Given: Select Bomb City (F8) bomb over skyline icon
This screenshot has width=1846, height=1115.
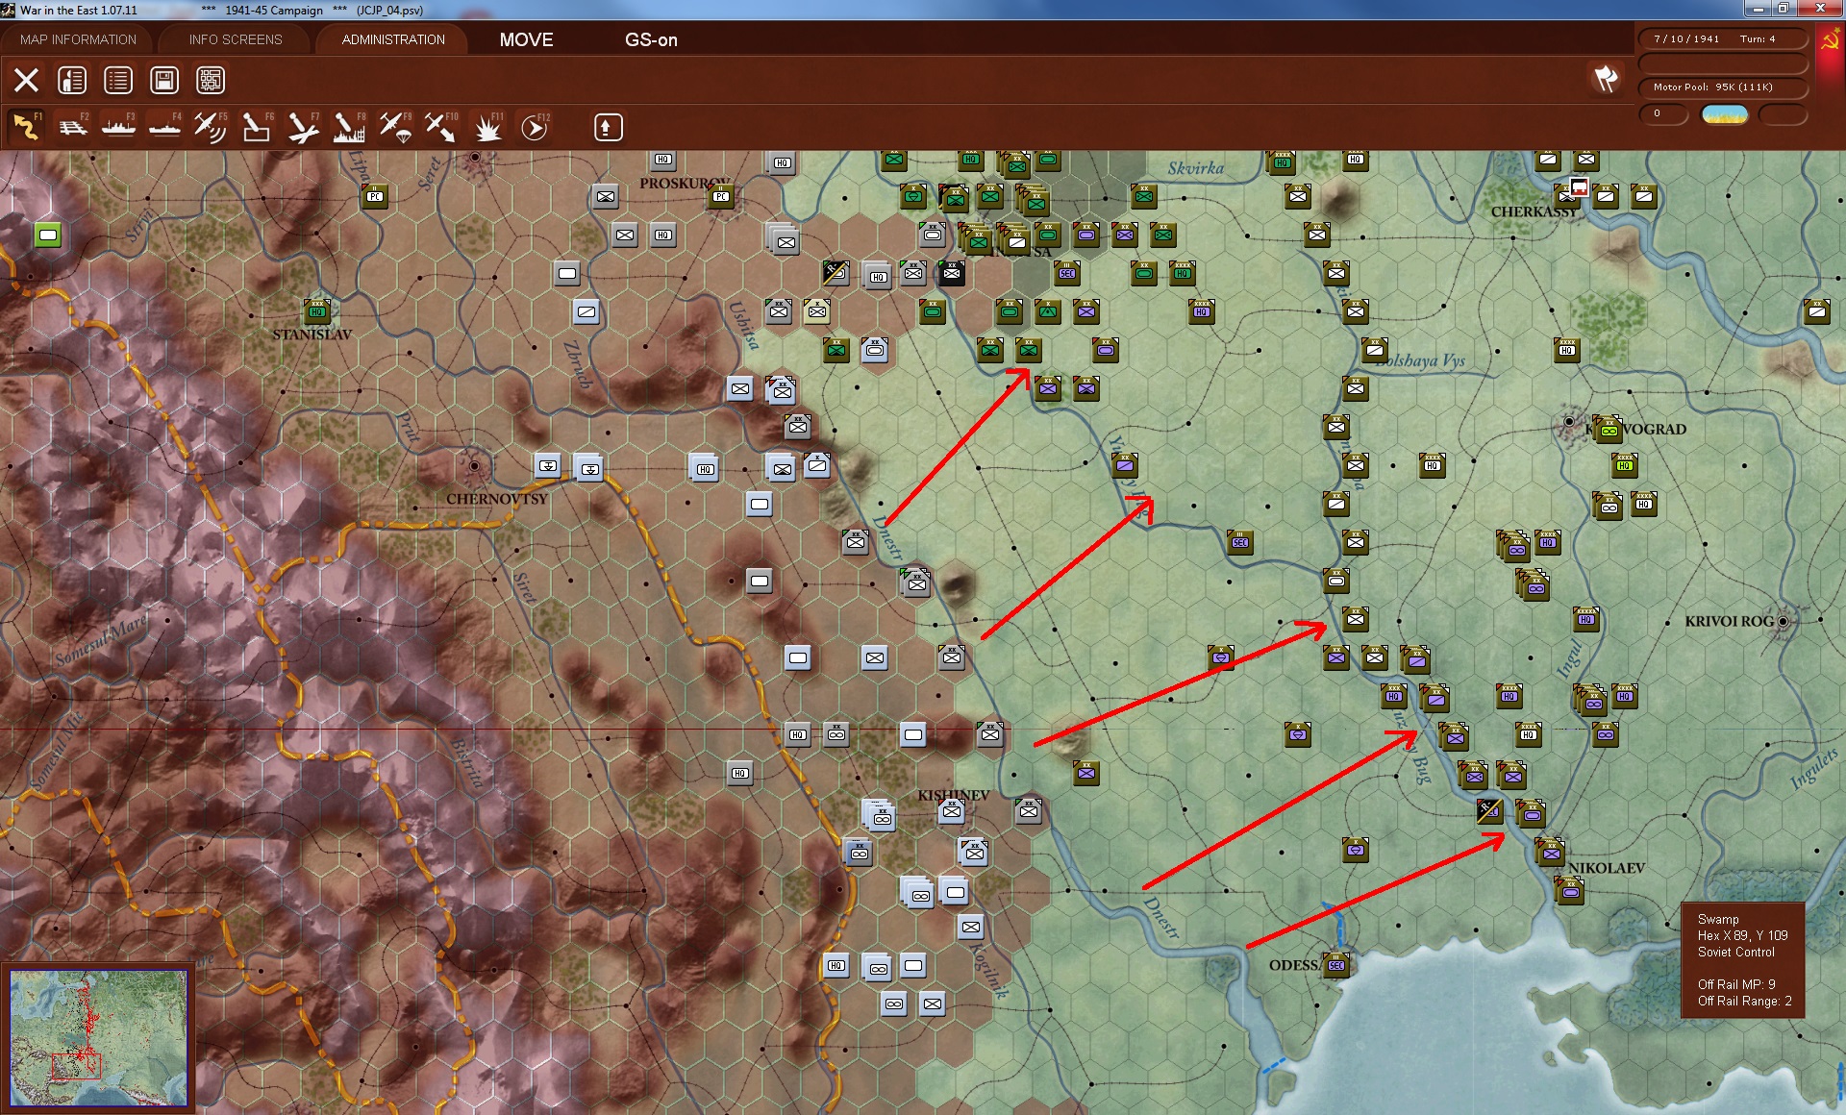Looking at the screenshot, I should coord(349,127).
